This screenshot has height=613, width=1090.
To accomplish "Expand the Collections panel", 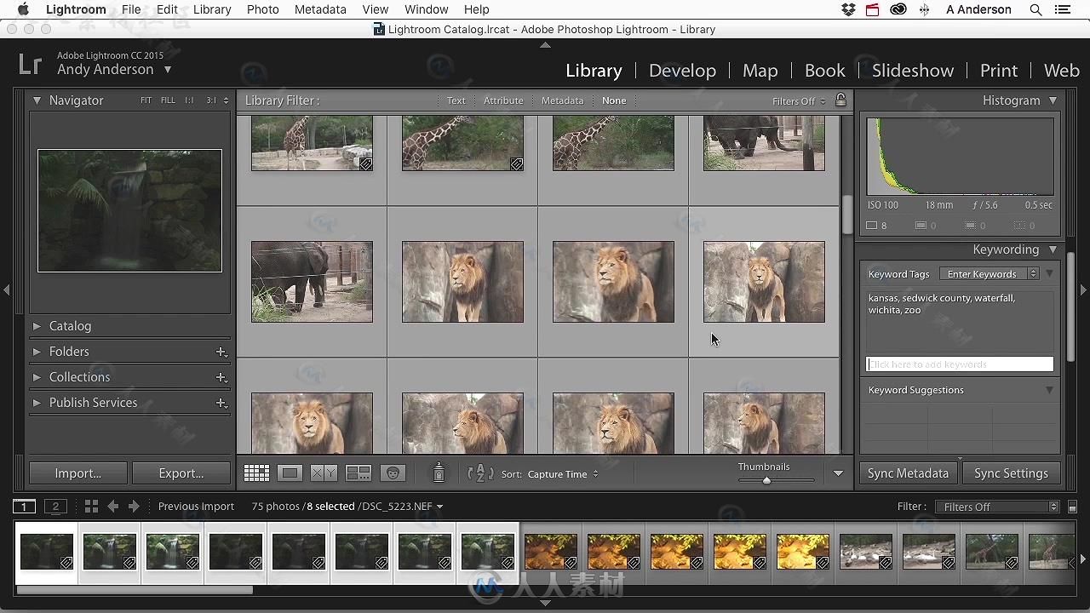I will (x=37, y=377).
